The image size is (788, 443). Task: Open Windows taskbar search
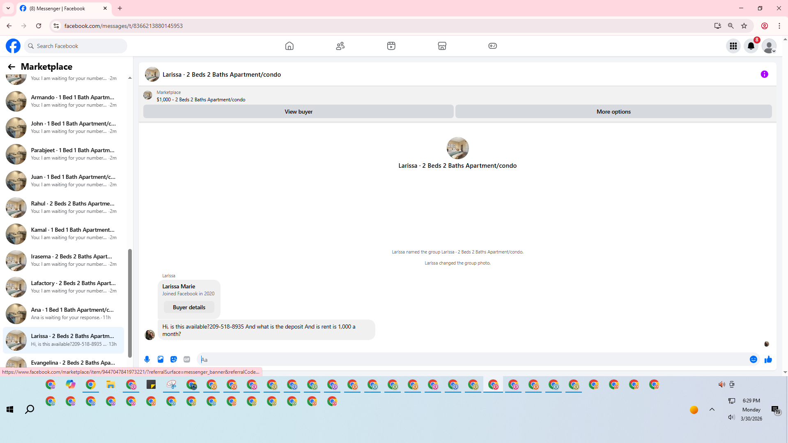click(x=30, y=409)
